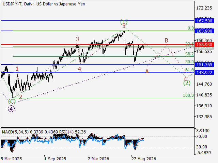Select the blue 167.500 price tag
This screenshot has height=163, width=218.
click(x=204, y=21)
